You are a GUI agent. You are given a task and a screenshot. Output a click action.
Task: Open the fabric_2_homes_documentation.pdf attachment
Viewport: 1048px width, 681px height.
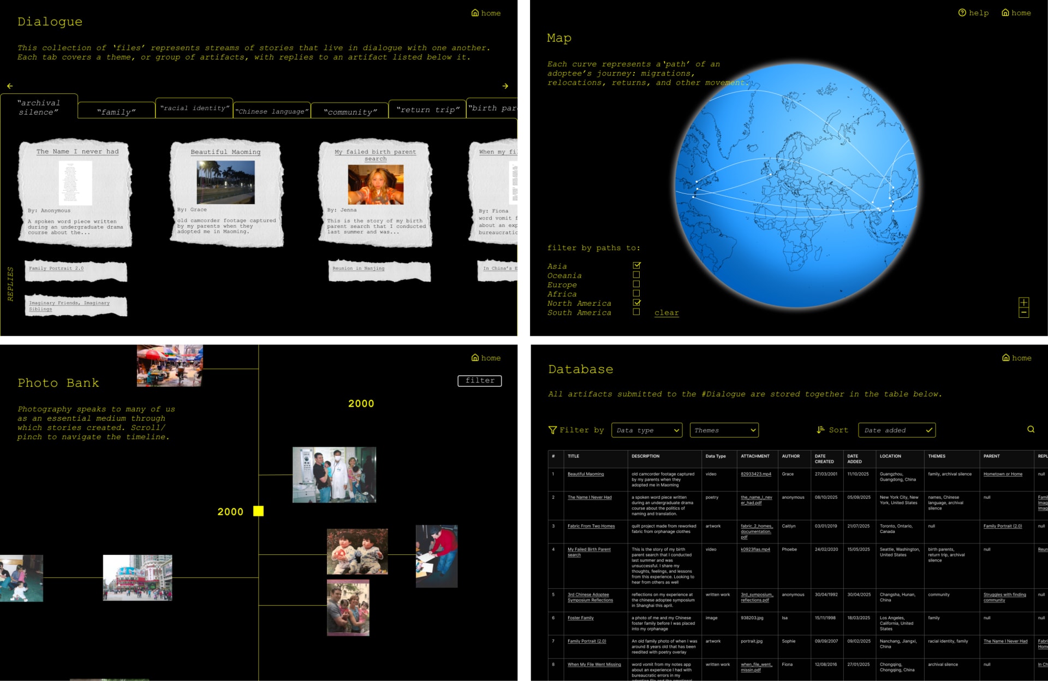(x=757, y=531)
